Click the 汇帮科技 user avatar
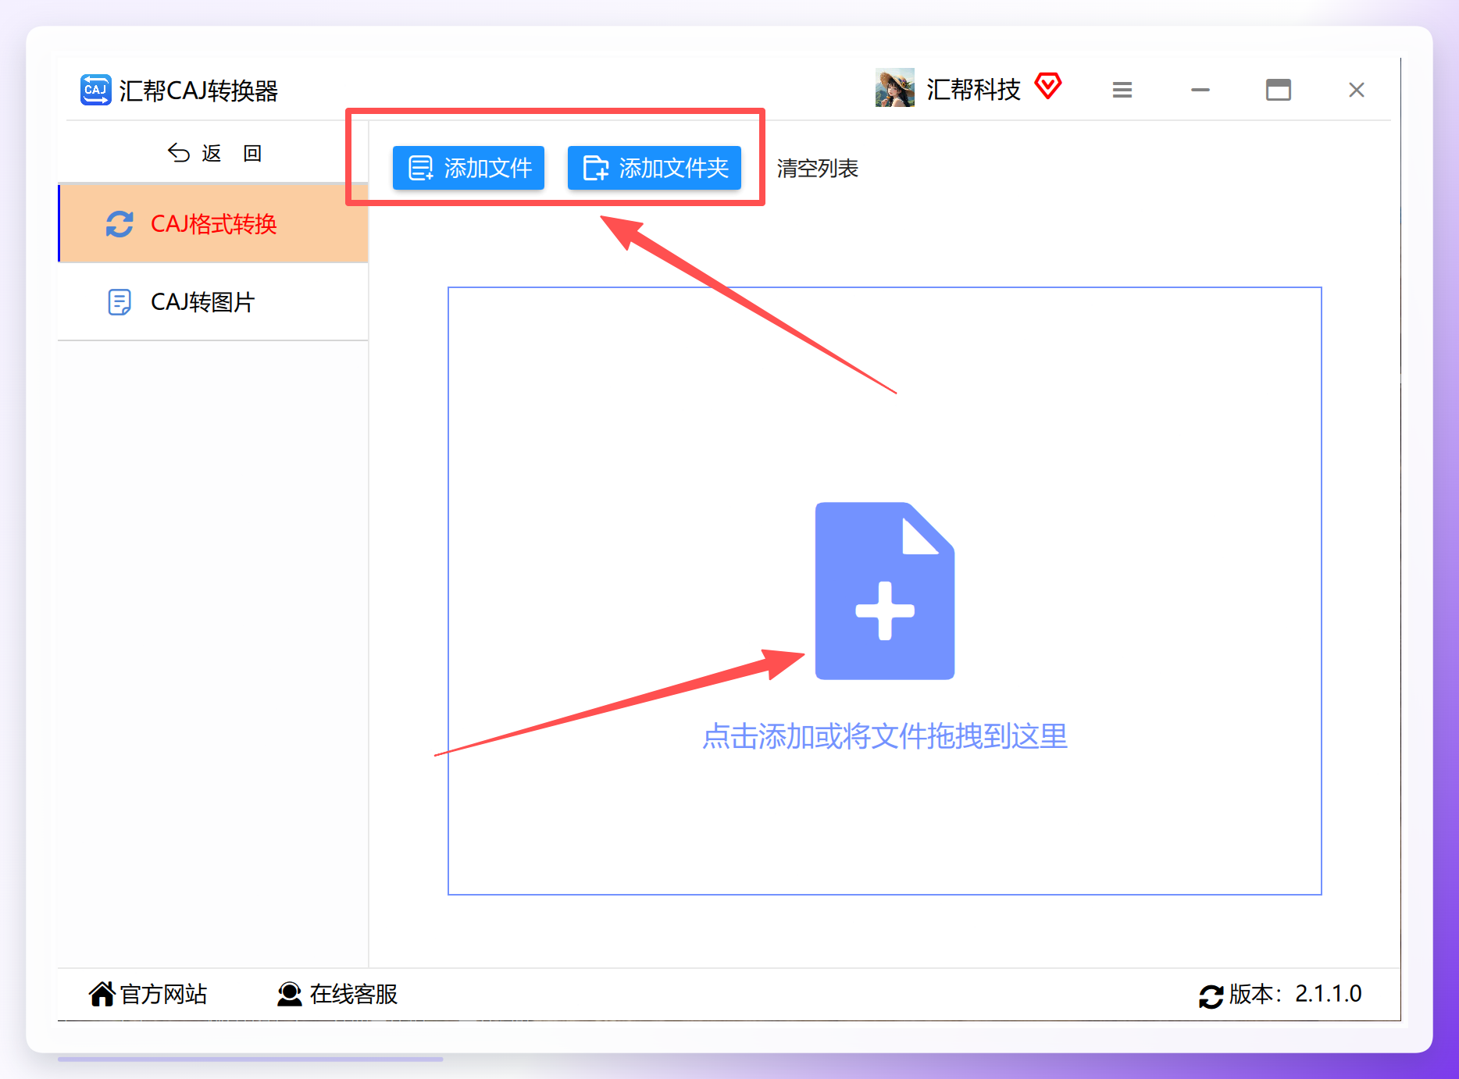The image size is (1459, 1079). pyautogui.click(x=894, y=87)
